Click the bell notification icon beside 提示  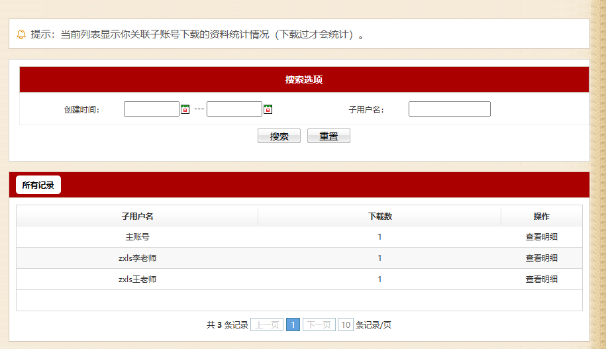21,34
